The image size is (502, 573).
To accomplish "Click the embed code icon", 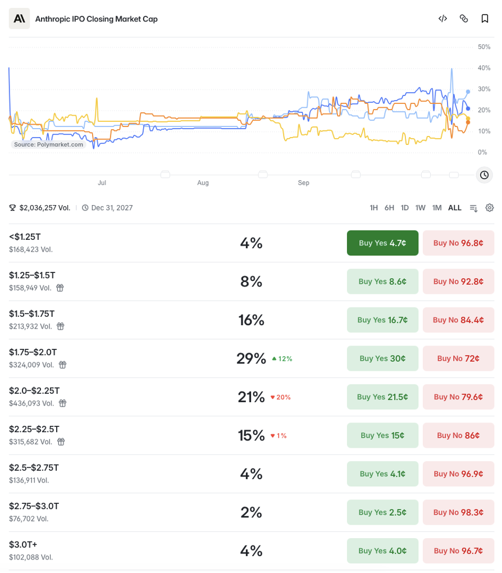I will click(442, 19).
